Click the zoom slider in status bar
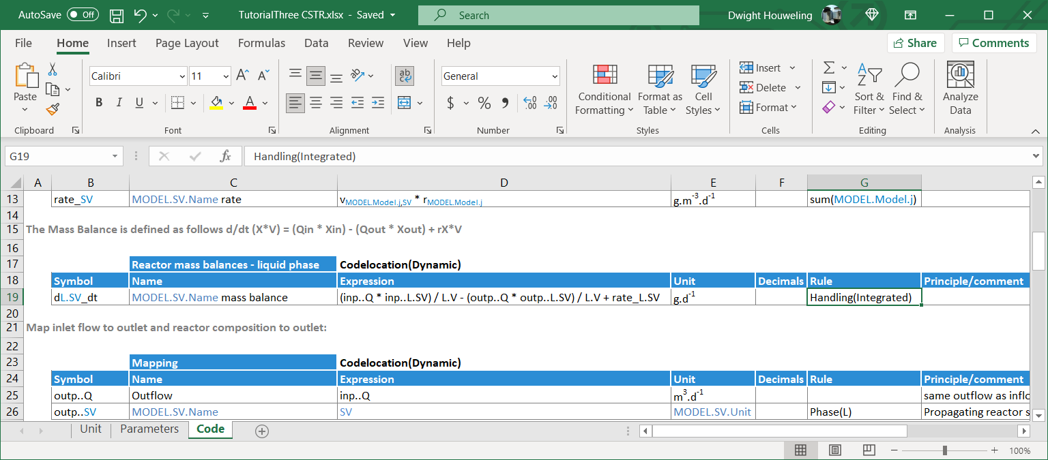 (944, 450)
